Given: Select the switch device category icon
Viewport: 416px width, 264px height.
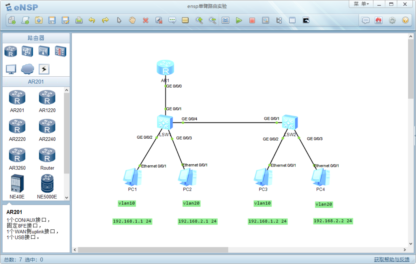Looking at the screenshot, I should (x=27, y=51).
